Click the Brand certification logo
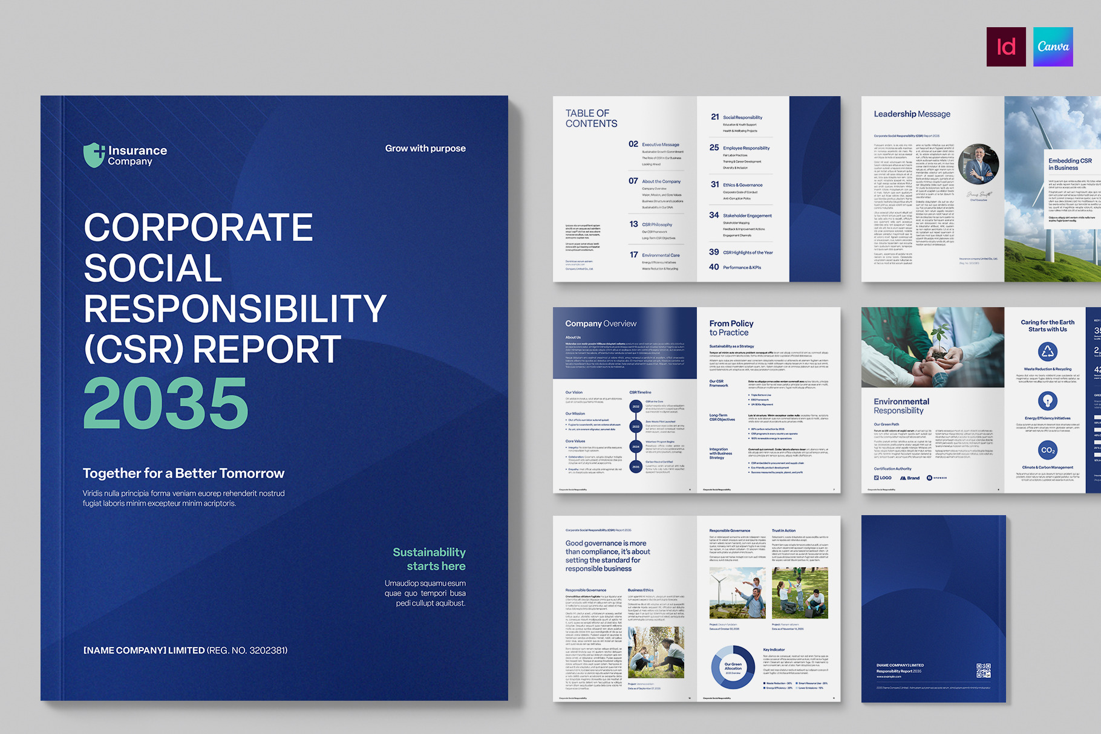 click(910, 478)
